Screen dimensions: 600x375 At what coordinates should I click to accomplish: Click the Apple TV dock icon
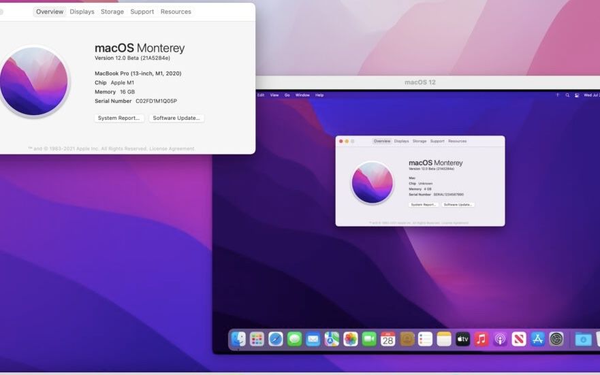point(462,339)
